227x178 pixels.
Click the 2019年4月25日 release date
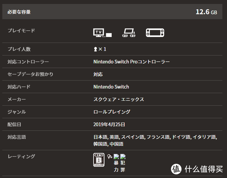109,124
